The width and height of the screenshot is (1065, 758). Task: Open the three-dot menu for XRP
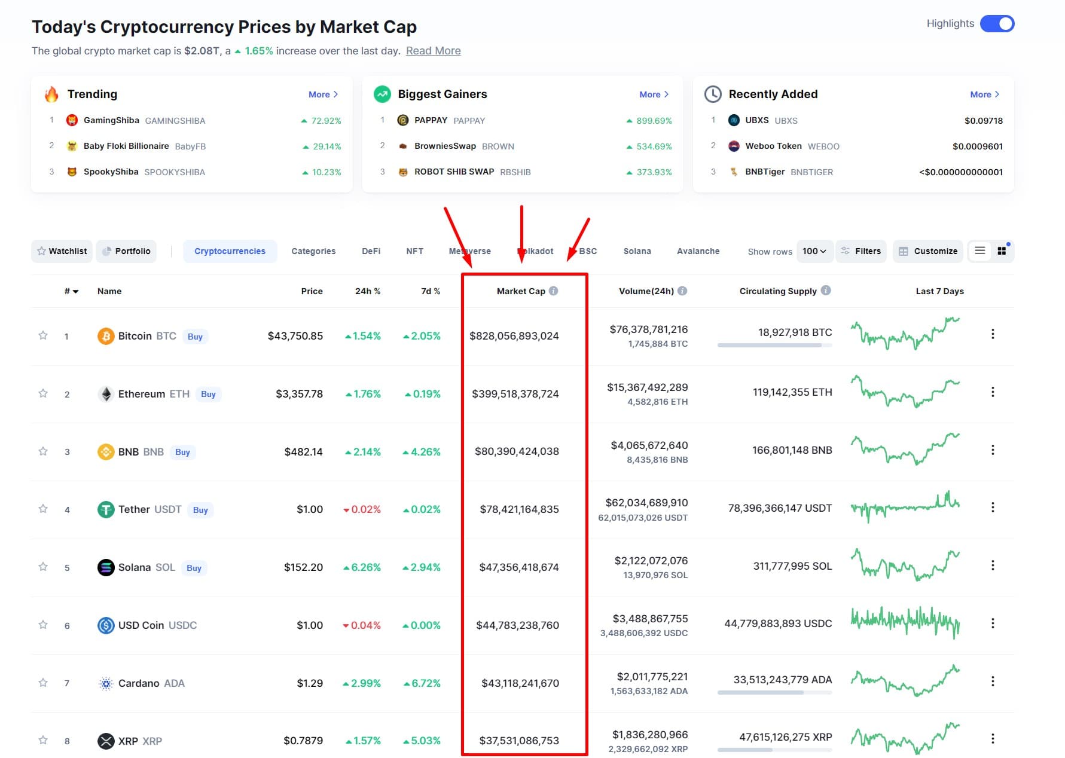(x=993, y=739)
